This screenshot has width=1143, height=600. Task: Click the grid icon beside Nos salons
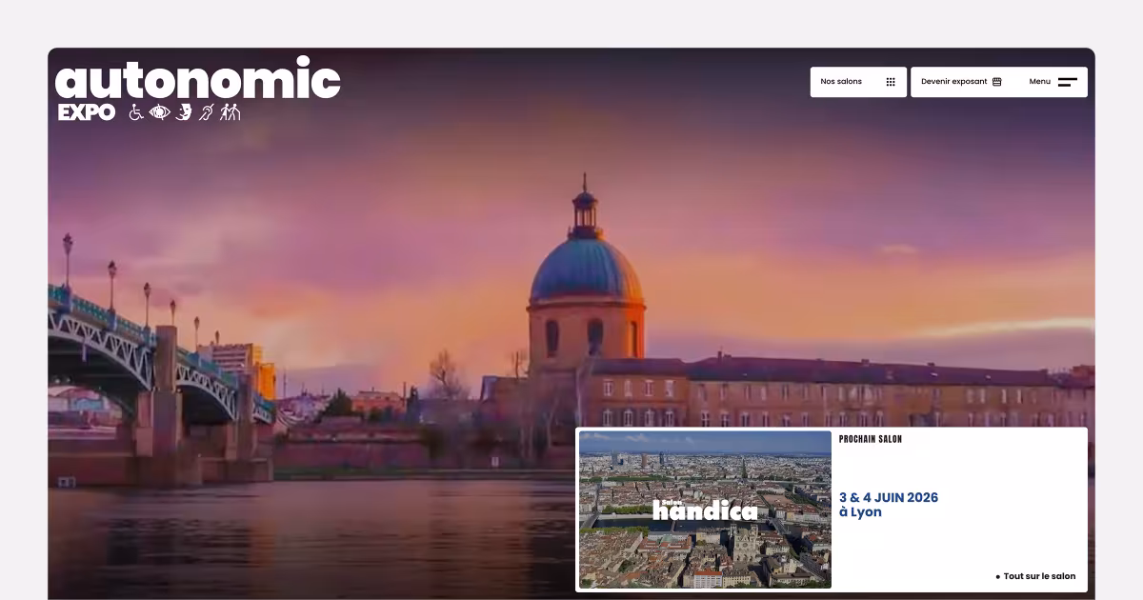(891, 82)
